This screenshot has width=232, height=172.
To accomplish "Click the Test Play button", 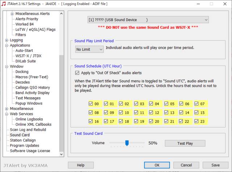I will (185, 143).
